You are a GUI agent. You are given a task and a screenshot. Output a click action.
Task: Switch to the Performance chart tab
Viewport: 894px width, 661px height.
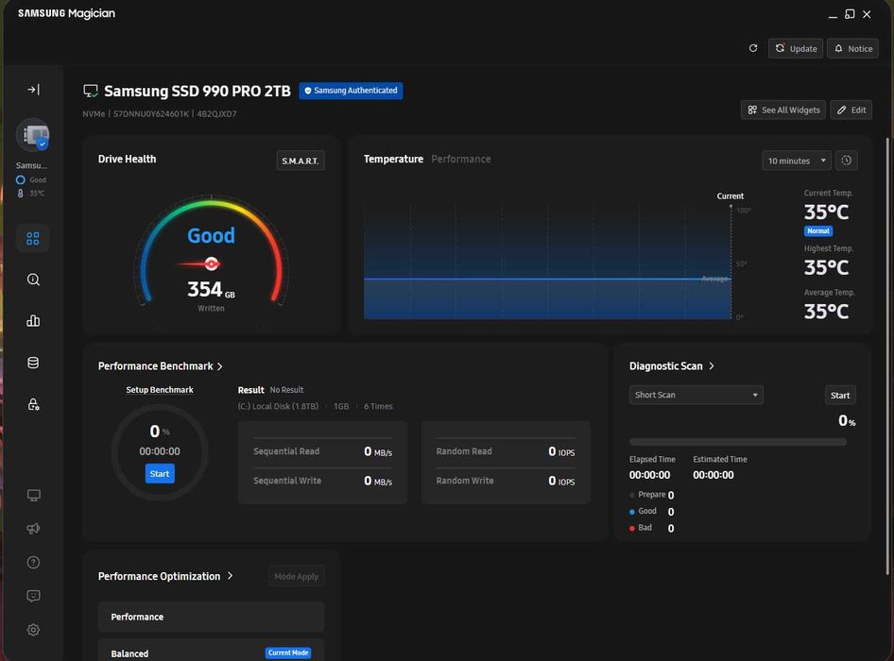(460, 159)
